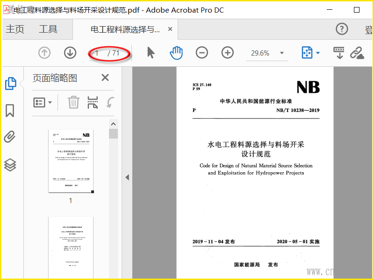Click the '/ 71' total page count text

click(x=113, y=53)
